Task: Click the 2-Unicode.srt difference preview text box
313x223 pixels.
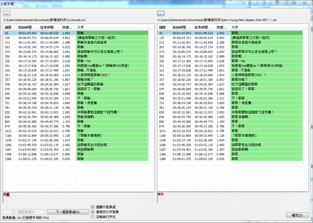Action: tap(79, 198)
